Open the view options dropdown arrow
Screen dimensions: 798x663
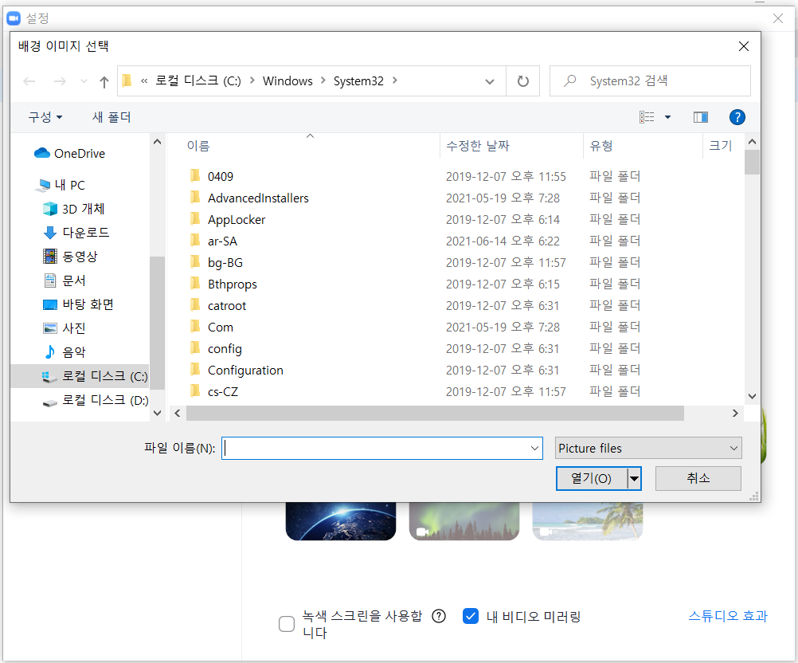[667, 117]
